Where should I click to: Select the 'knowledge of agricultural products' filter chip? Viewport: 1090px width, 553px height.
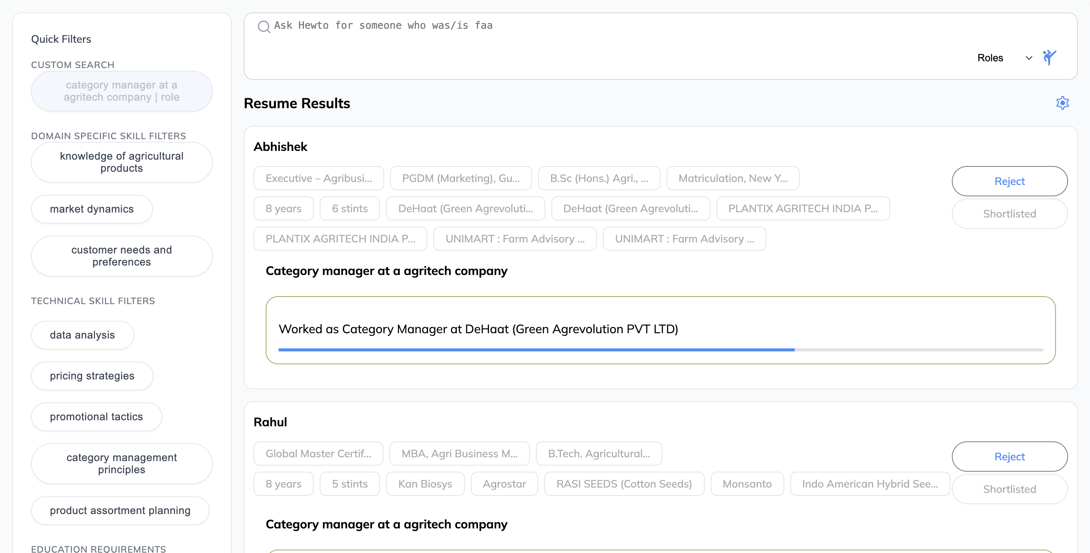point(121,162)
